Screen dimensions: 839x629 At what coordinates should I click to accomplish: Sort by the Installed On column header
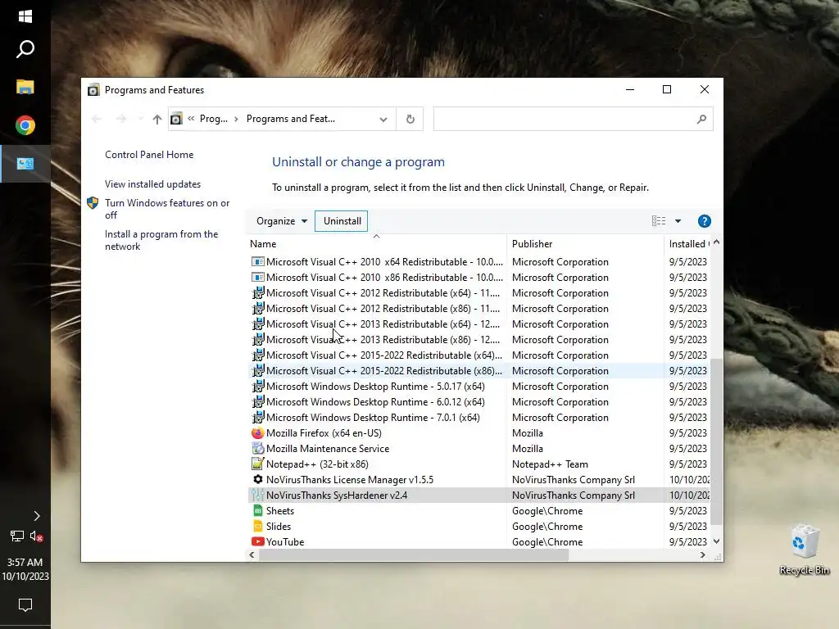[687, 244]
